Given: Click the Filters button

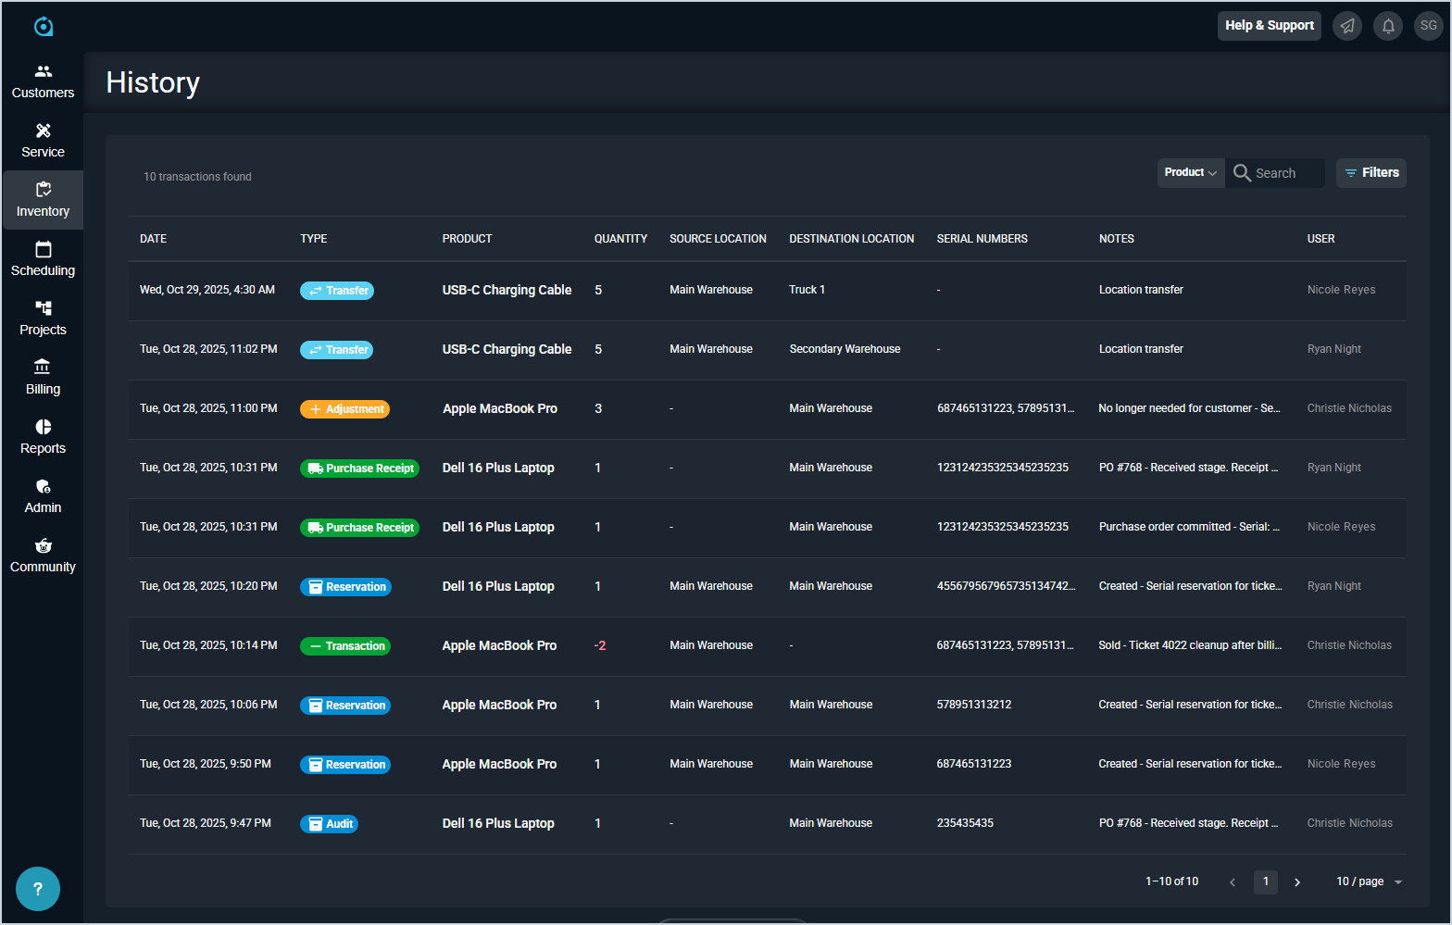Looking at the screenshot, I should 1371,173.
